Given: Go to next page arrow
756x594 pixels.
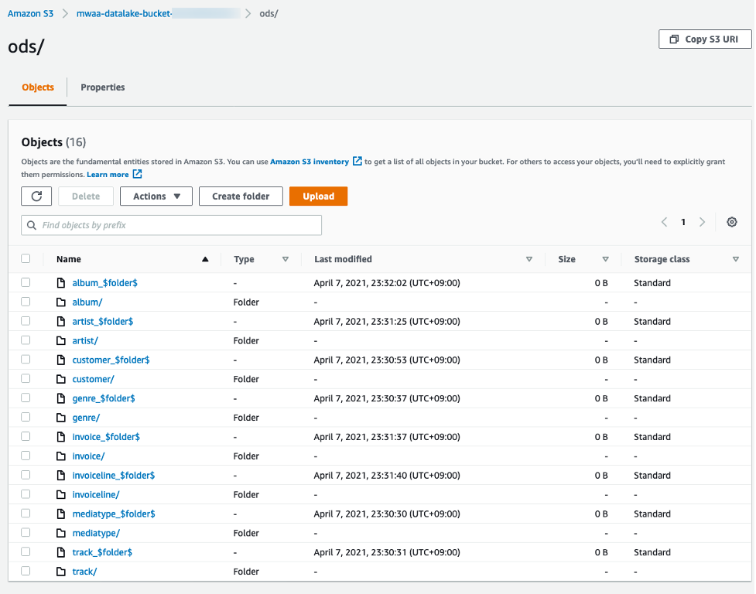Looking at the screenshot, I should click(702, 223).
